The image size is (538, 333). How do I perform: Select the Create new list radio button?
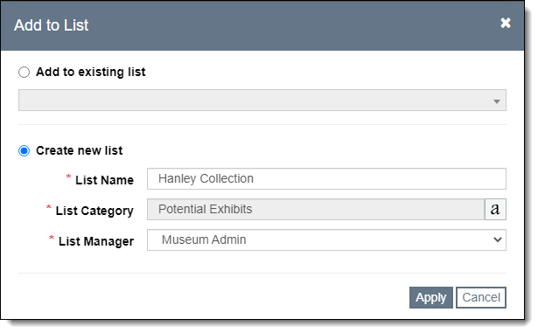point(24,151)
